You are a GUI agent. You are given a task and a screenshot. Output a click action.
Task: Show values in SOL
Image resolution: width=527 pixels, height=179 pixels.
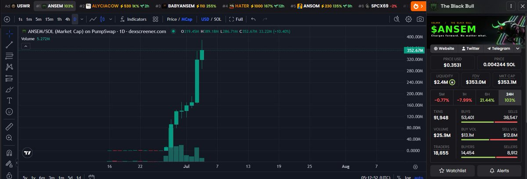pos(217,19)
